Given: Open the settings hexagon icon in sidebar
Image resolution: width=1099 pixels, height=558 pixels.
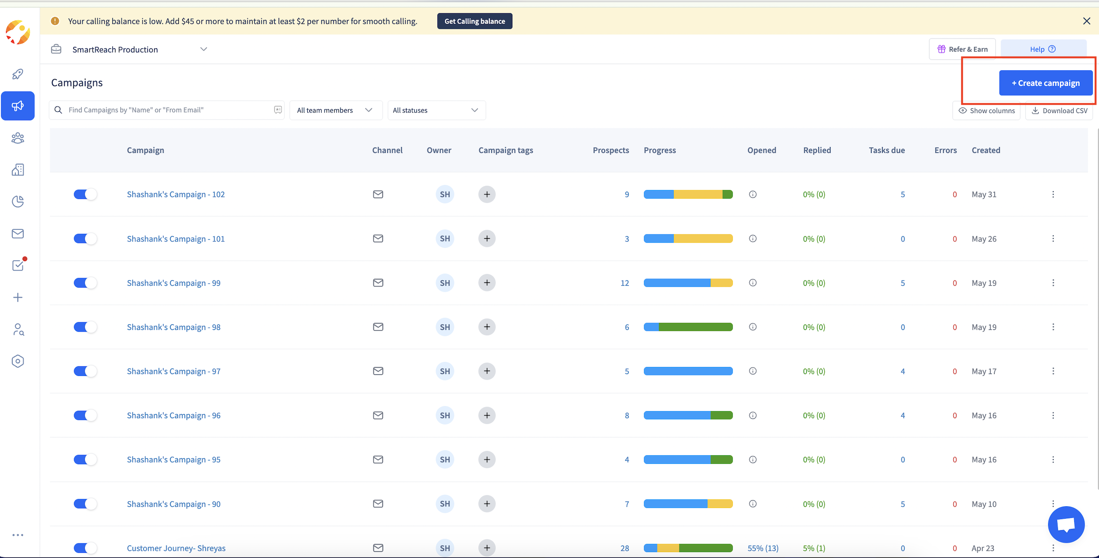Looking at the screenshot, I should tap(18, 361).
